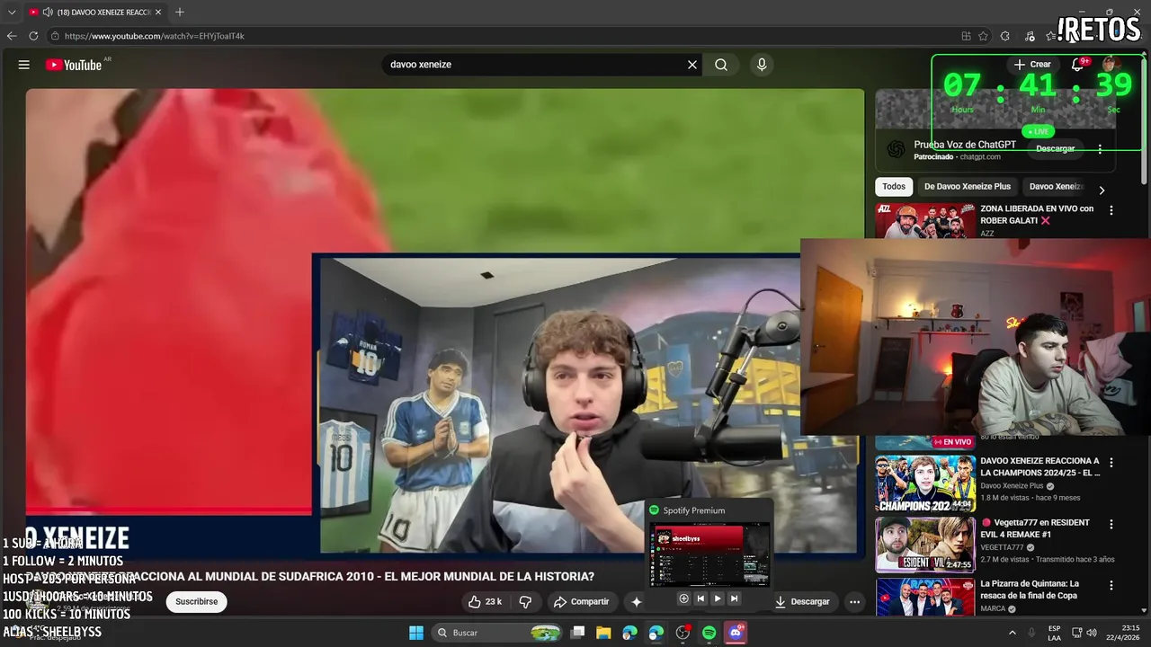
Task: Open the Spotify Premium window thumbnail
Action: pyautogui.click(x=709, y=554)
